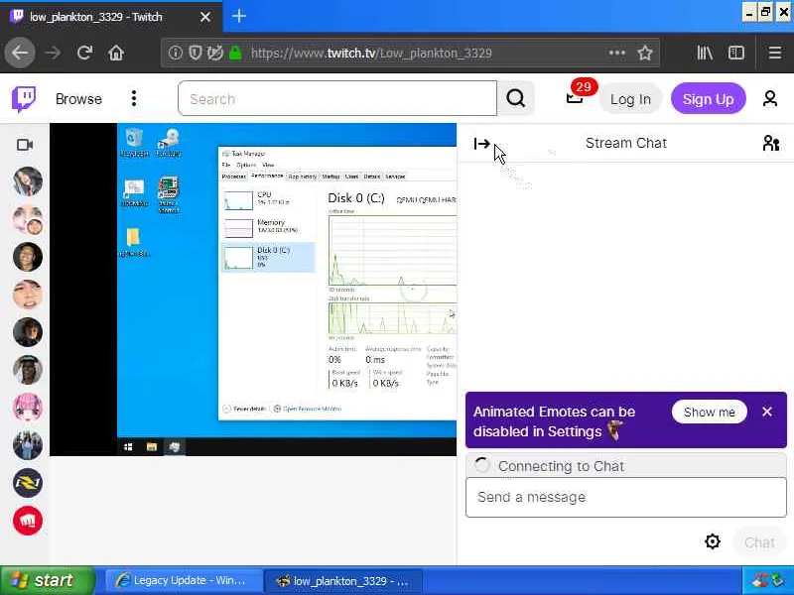
Task: Click the Firefox forward arrow
Action: 53,53
